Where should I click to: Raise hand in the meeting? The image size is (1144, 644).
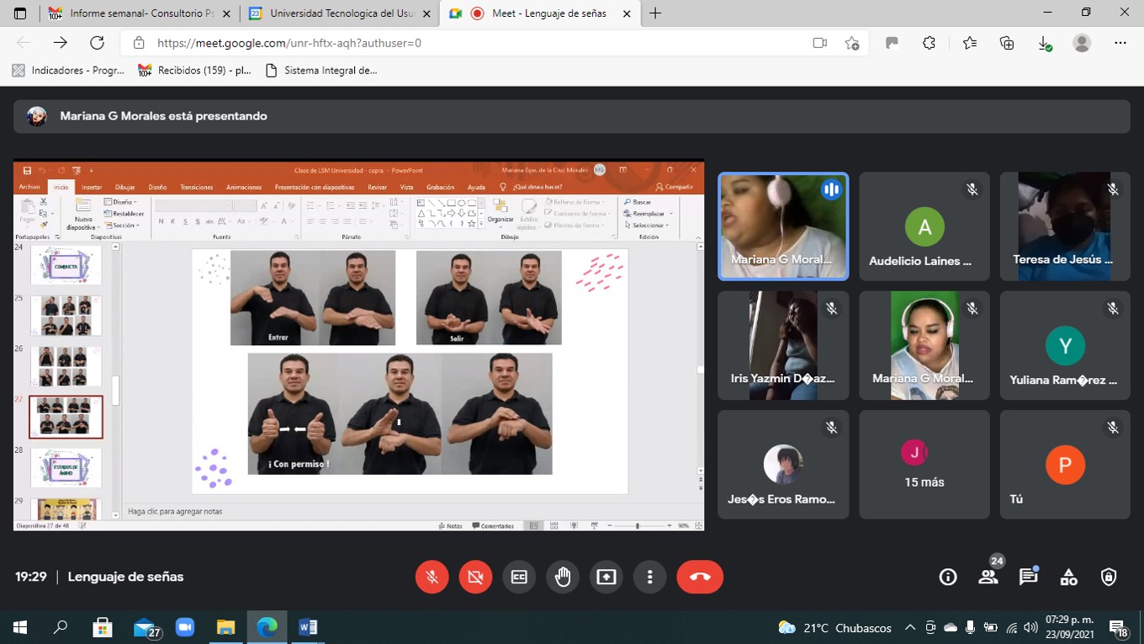pyautogui.click(x=563, y=577)
